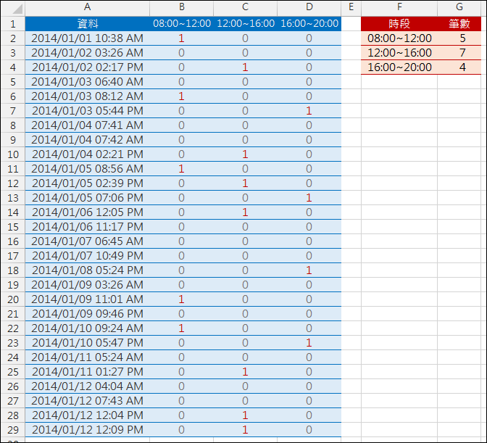Select cell 2014/01/09 11:01 AM
This screenshot has width=487, height=443.
tap(87, 299)
